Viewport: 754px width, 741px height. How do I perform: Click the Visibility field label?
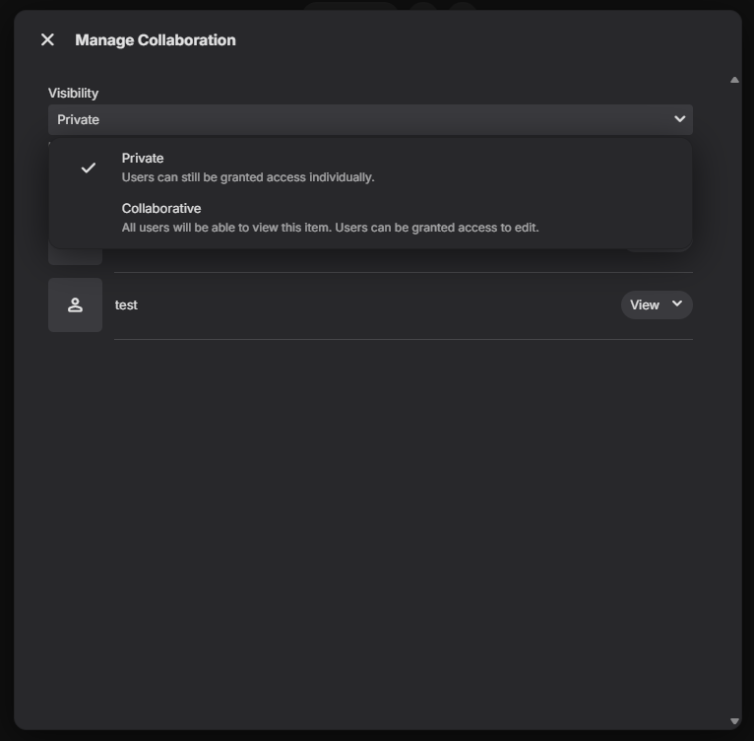click(73, 93)
